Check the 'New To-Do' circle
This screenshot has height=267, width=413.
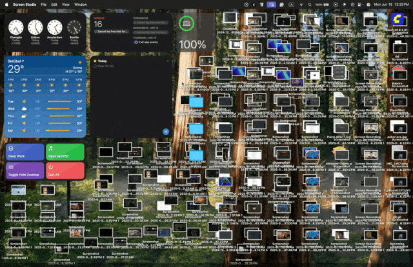95,66
